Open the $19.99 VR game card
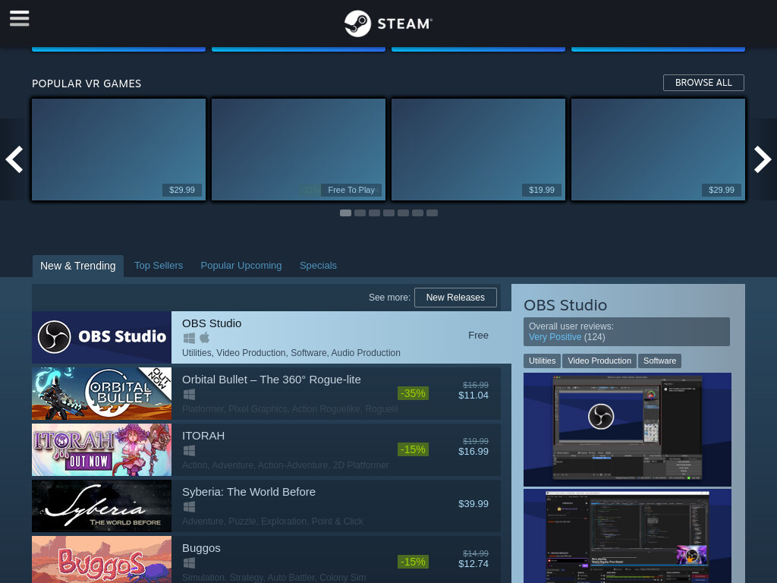 478,150
